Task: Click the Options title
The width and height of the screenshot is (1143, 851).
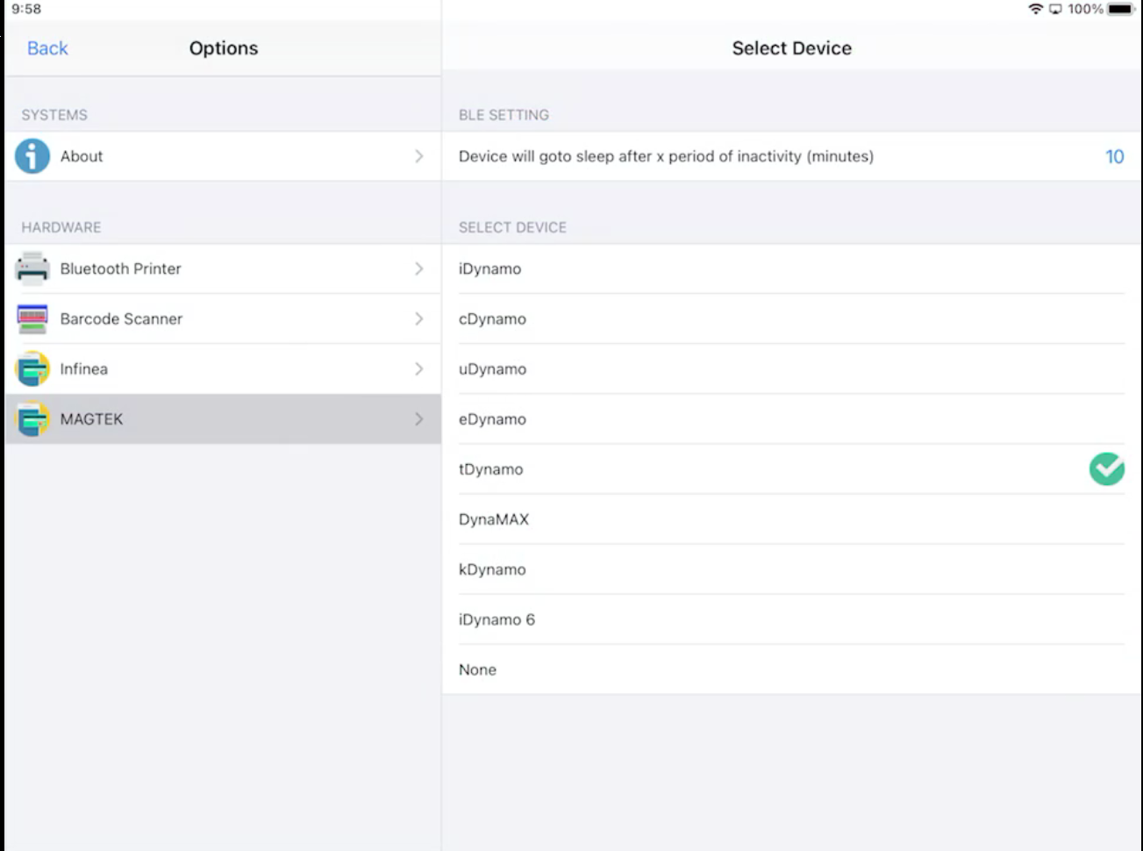Action: click(x=224, y=48)
